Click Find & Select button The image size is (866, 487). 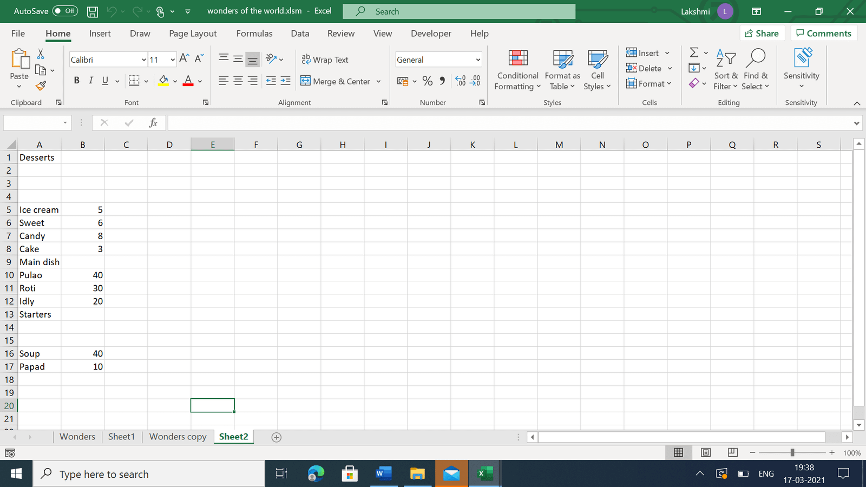(756, 70)
